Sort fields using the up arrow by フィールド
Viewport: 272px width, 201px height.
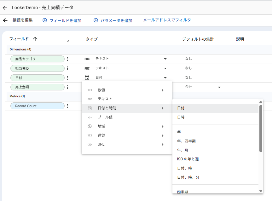[35, 39]
